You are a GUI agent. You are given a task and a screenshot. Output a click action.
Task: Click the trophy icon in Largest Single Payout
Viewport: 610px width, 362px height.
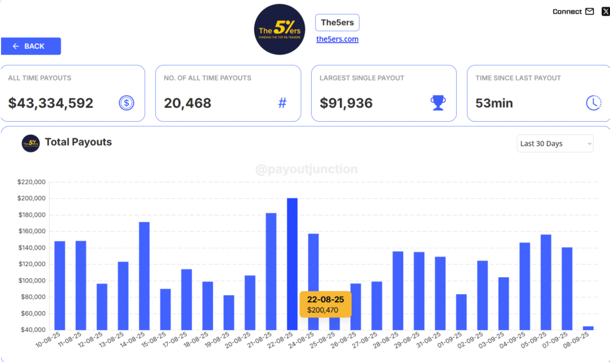[x=438, y=103]
